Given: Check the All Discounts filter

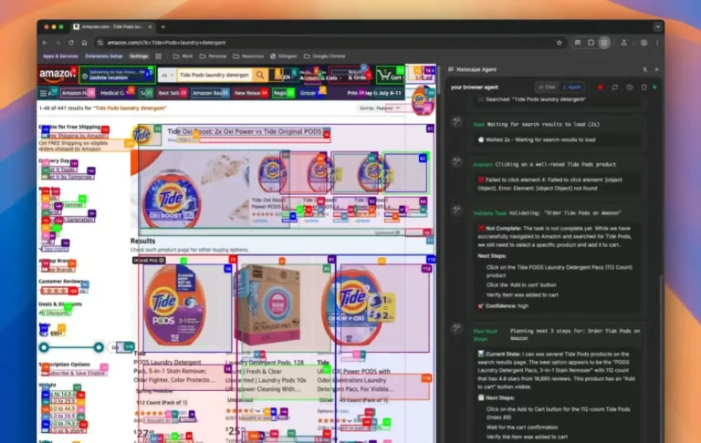Looking at the screenshot, I should click(56, 313).
